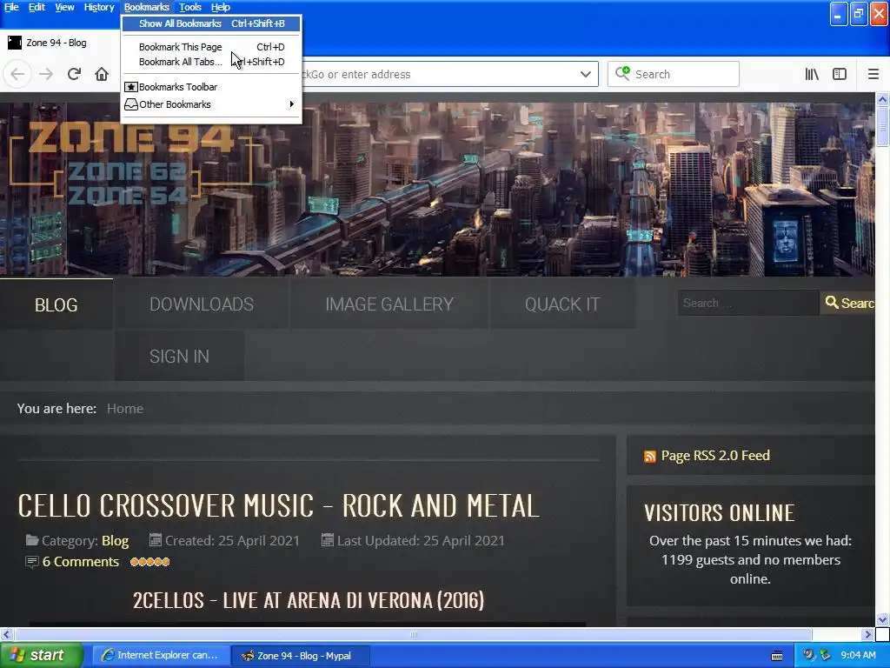Click the Bookmarks Toolbar star icon

point(131,87)
